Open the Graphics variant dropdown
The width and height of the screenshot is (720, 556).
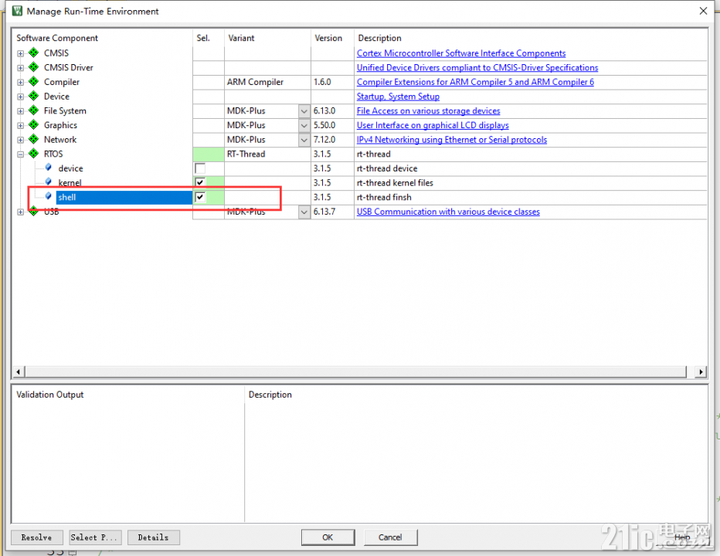(304, 125)
